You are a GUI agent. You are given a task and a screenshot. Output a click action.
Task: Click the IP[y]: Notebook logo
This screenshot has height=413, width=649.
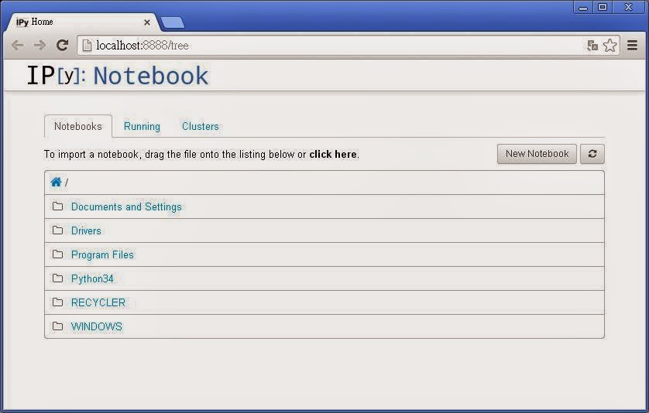(118, 76)
